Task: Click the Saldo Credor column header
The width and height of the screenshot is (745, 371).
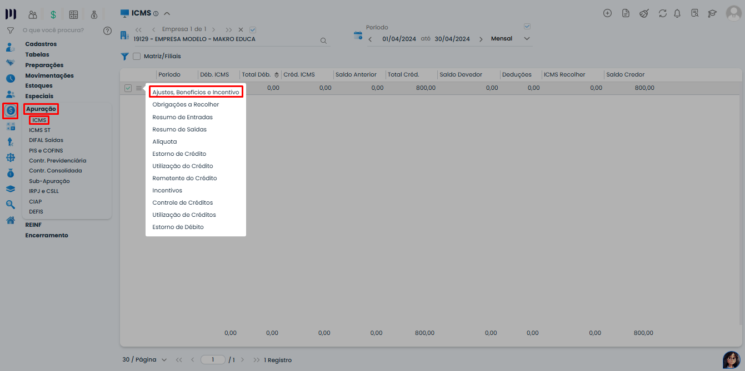Action: [x=625, y=75]
